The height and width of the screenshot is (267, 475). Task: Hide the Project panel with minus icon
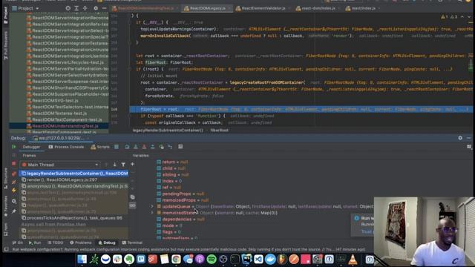click(x=104, y=8)
